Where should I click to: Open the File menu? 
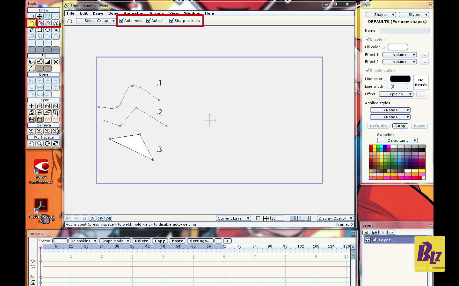71,13
